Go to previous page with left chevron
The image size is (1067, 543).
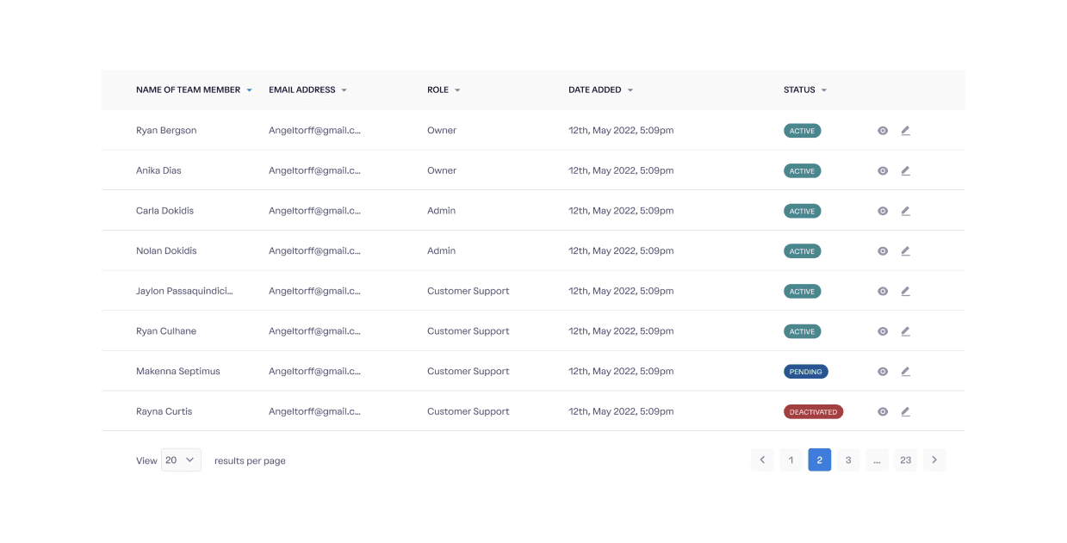point(762,460)
